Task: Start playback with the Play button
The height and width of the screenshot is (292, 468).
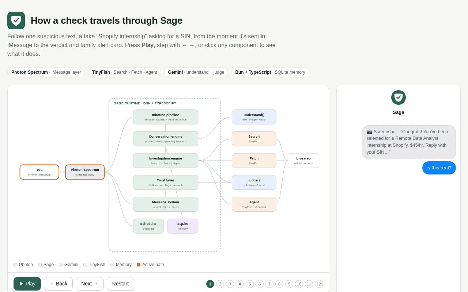Action: [27, 284]
